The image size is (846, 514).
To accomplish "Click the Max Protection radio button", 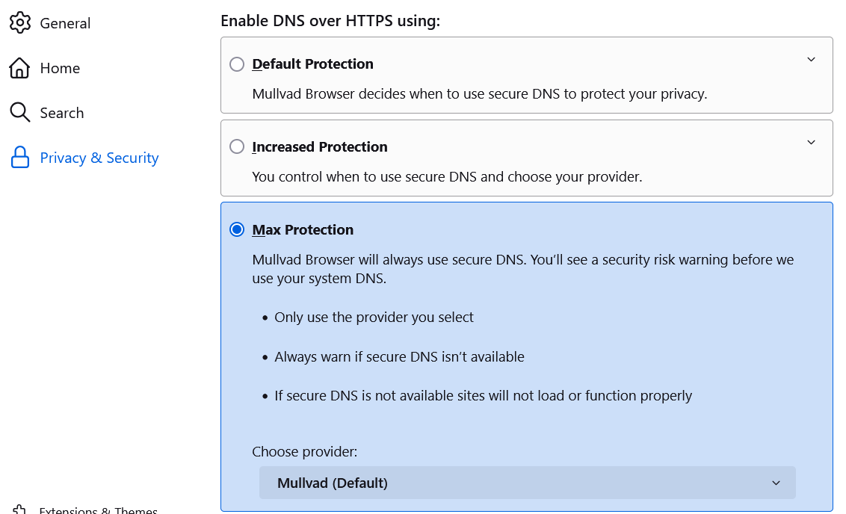I will pos(237,230).
